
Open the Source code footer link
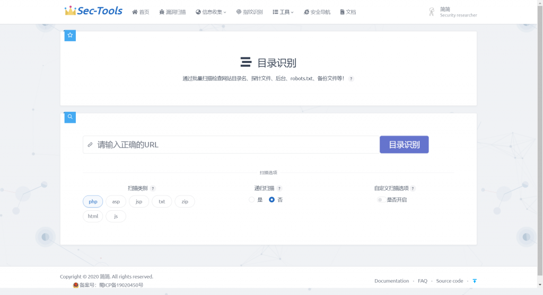pyautogui.click(x=450, y=281)
